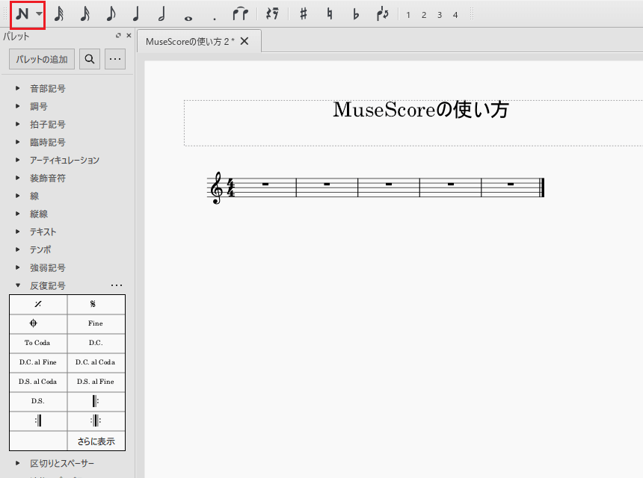The width and height of the screenshot is (643, 478).
Task: Select the D.C. marking
Action: [x=96, y=343]
